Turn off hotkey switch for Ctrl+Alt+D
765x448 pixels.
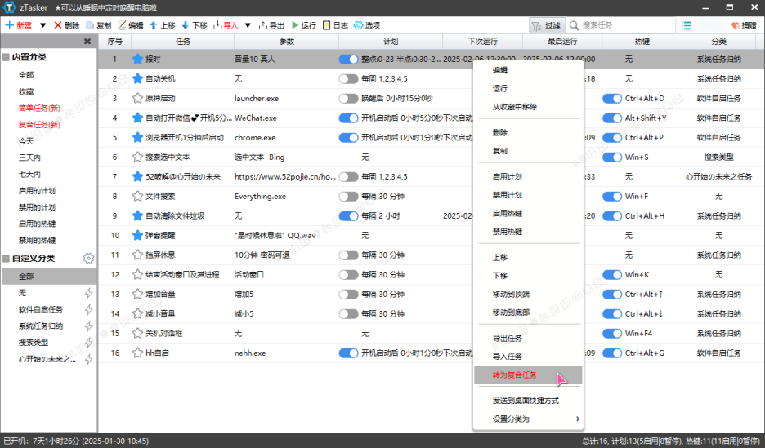(x=612, y=98)
